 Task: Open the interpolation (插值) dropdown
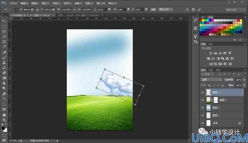pyautogui.click(x=166, y=9)
